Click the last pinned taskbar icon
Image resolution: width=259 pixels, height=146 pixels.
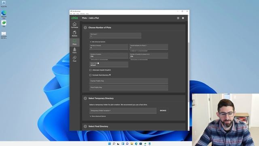(x=149, y=144)
